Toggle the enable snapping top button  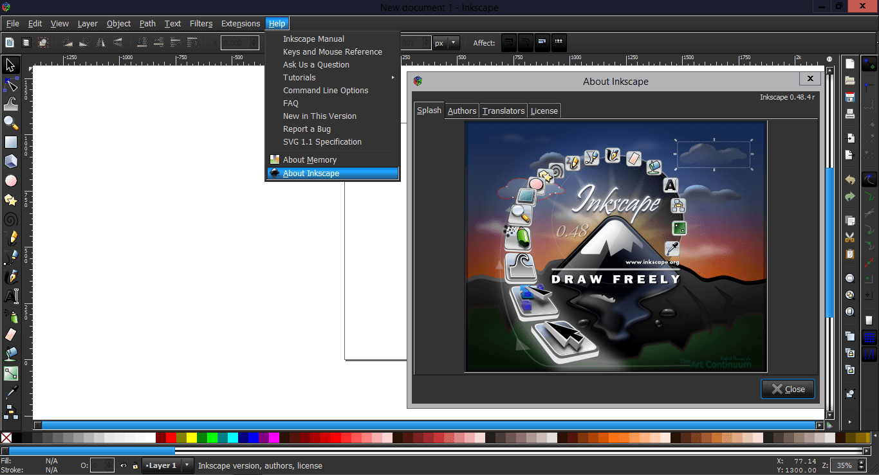(x=869, y=64)
